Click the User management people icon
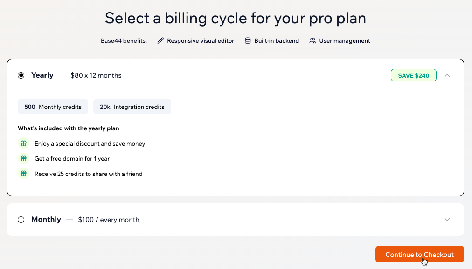The height and width of the screenshot is (269, 472). 312,40
